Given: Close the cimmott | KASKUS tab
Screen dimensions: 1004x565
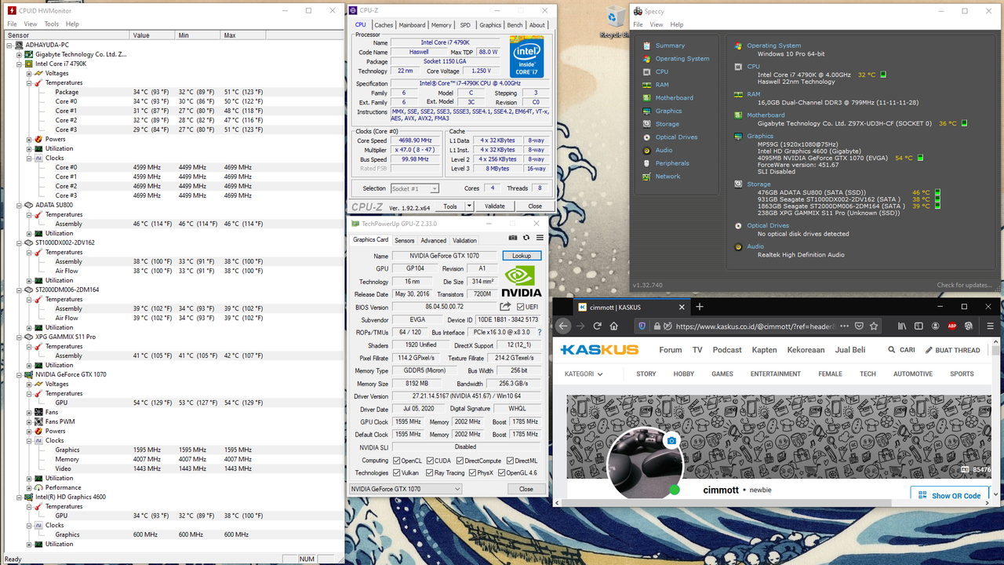Looking at the screenshot, I should tap(681, 308).
